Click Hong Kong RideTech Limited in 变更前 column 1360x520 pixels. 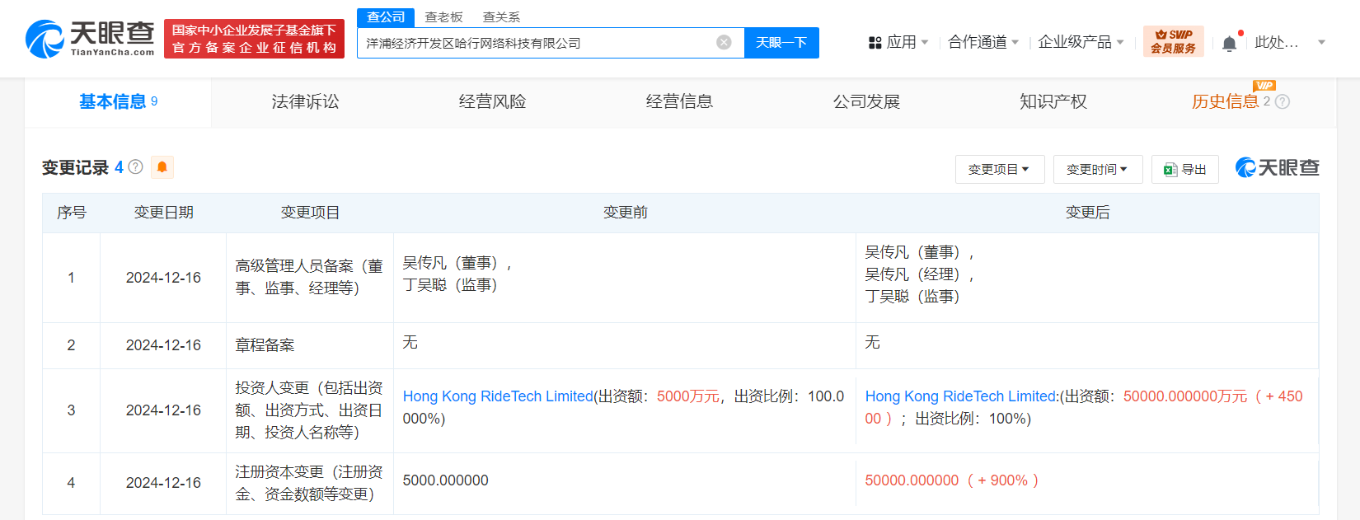tap(498, 396)
